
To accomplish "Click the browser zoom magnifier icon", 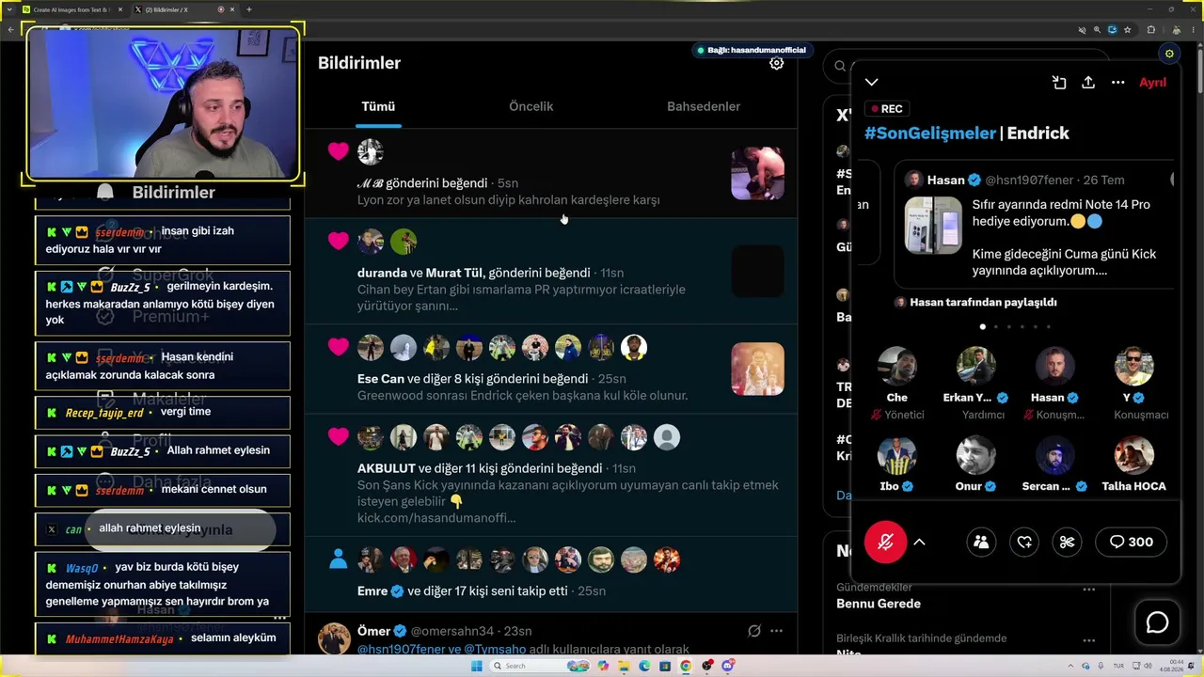I will coord(1097,30).
